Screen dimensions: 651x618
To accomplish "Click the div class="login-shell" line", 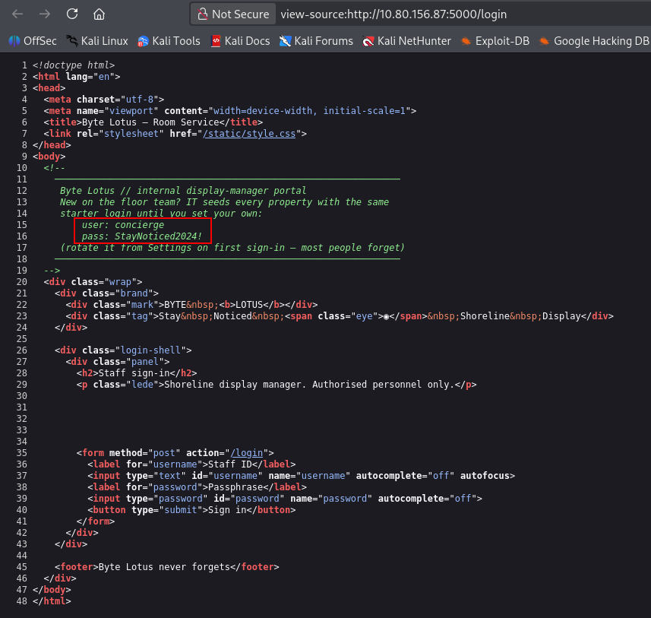I will pos(123,350).
